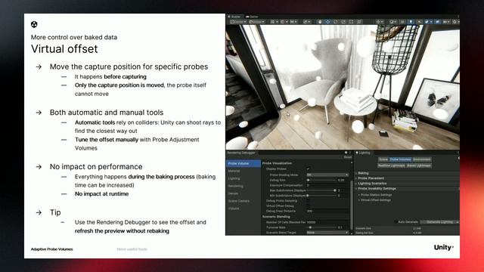484x272 pixels.
Task: Select Material debugger category
Action: pyautogui.click(x=244, y=171)
